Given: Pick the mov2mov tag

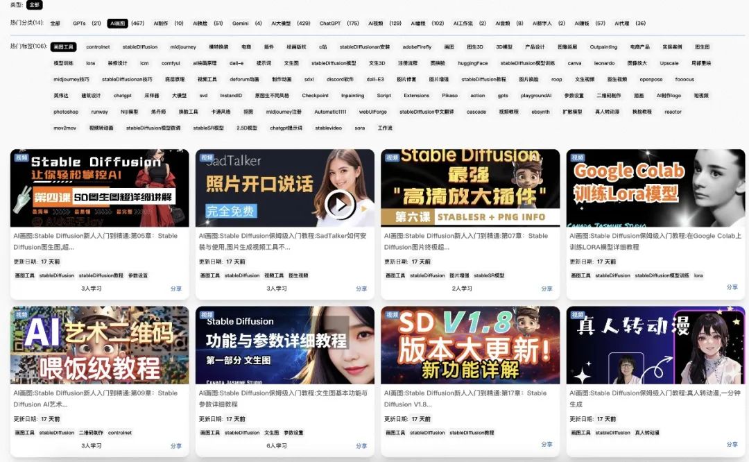Looking at the screenshot, I should [x=64, y=128].
